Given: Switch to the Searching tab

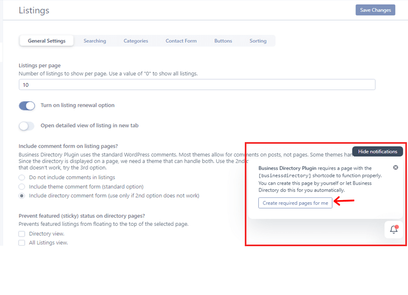Looking at the screenshot, I should coord(94,41).
